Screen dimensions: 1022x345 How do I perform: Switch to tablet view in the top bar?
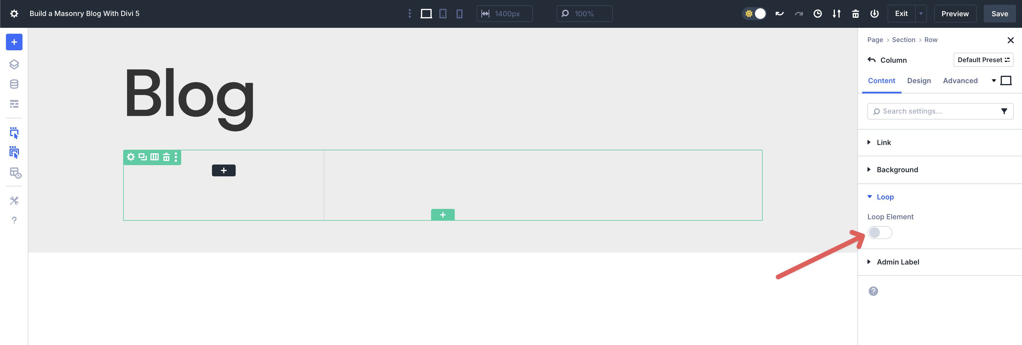(443, 14)
